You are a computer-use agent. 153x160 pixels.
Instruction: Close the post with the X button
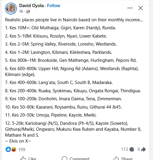pyautogui.click(x=141, y=8)
